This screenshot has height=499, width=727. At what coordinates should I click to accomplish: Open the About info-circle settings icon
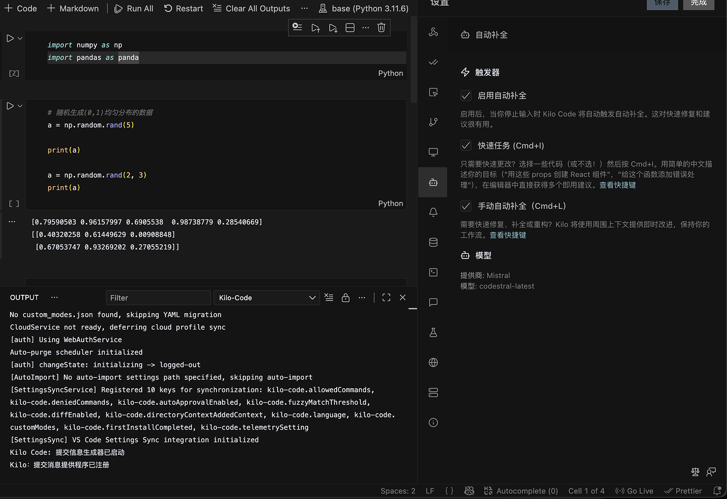click(434, 423)
